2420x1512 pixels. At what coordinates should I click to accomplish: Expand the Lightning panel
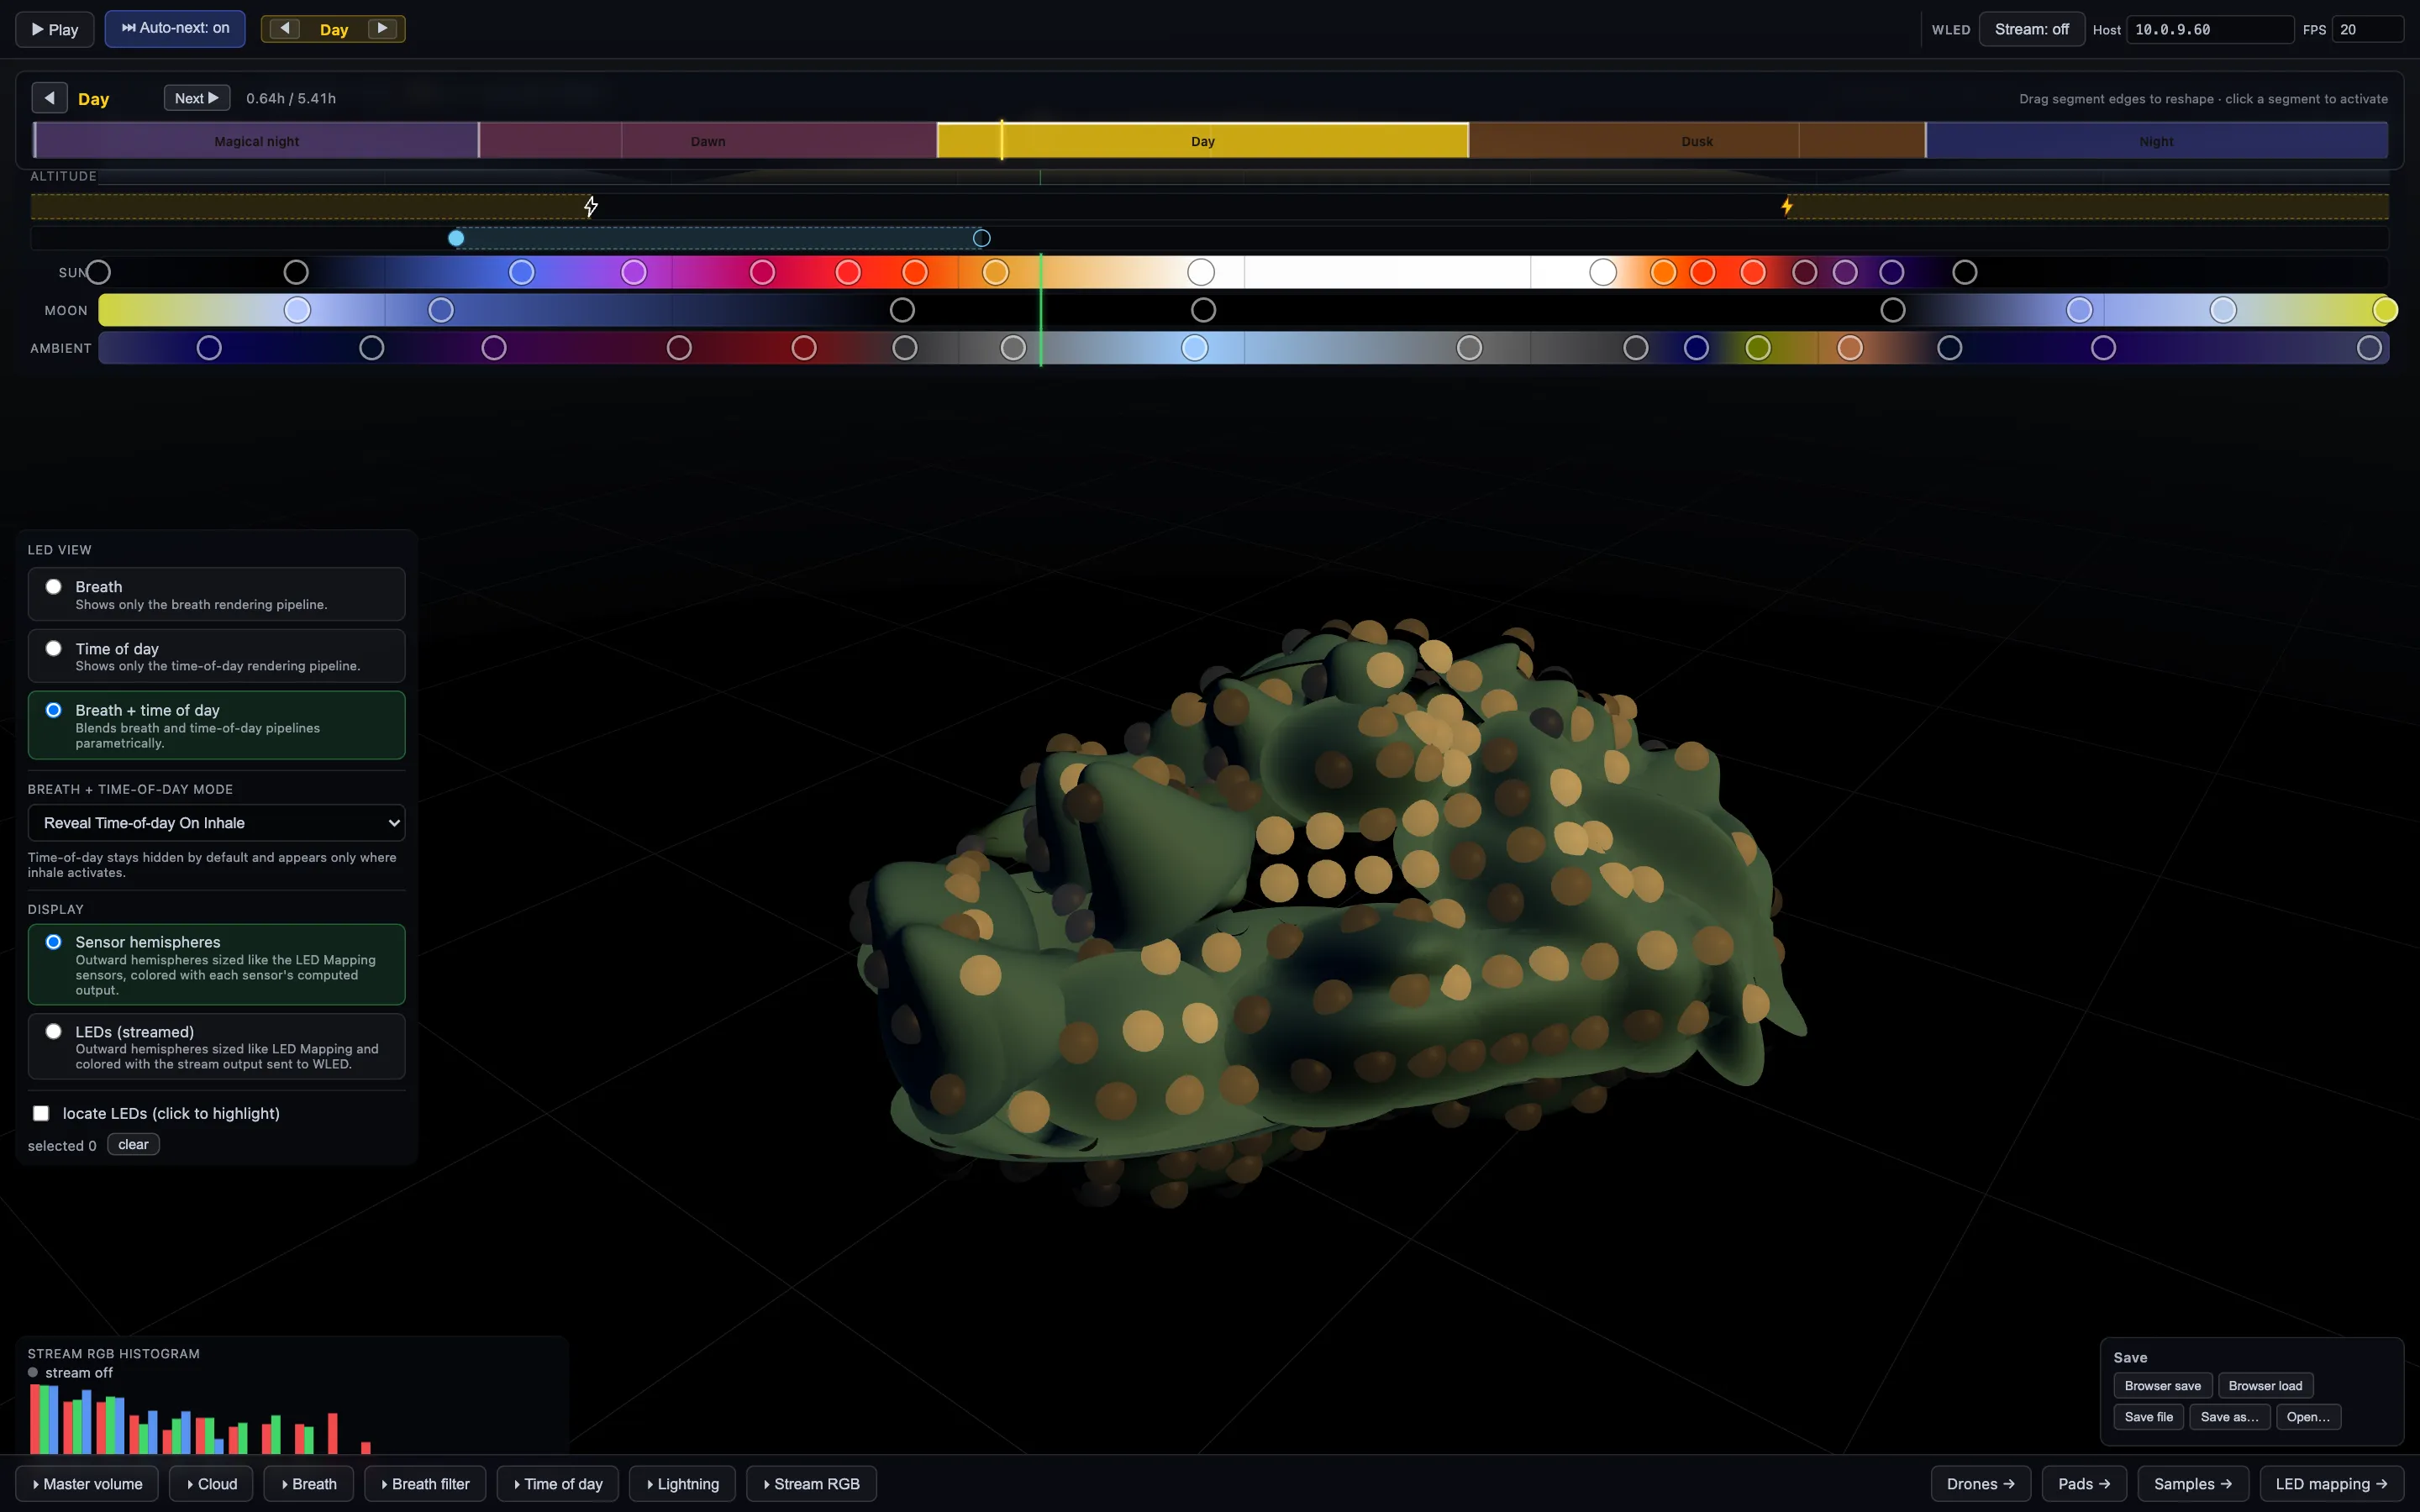pos(682,1484)
